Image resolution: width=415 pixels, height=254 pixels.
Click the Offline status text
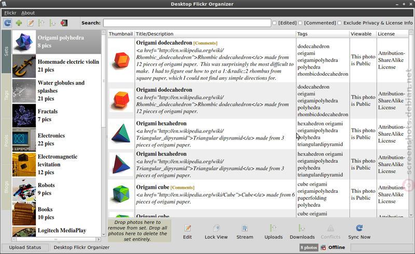point(337,247)
